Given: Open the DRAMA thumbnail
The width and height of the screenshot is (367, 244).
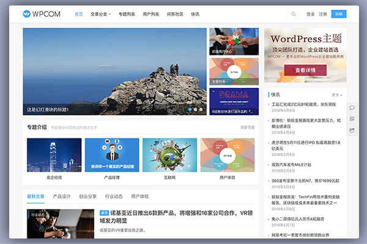Looking at the screenshot, I should click(x=234, y=101).
